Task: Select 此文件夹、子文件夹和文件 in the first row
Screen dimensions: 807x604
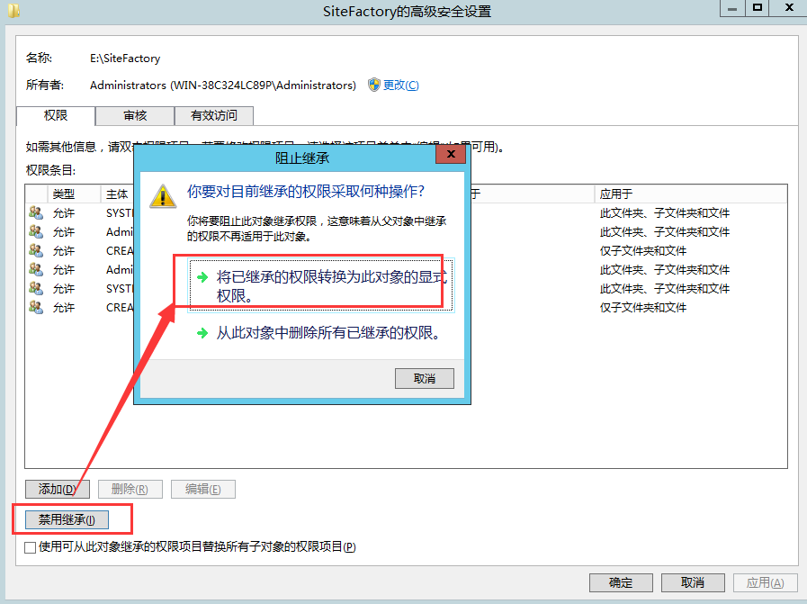Action: pos(665,212)
